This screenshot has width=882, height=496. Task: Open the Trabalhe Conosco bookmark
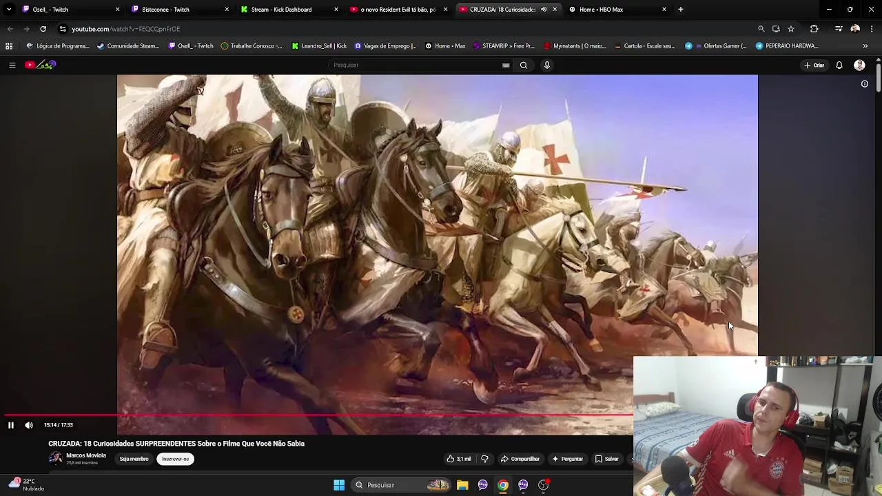tap(252, 46)
